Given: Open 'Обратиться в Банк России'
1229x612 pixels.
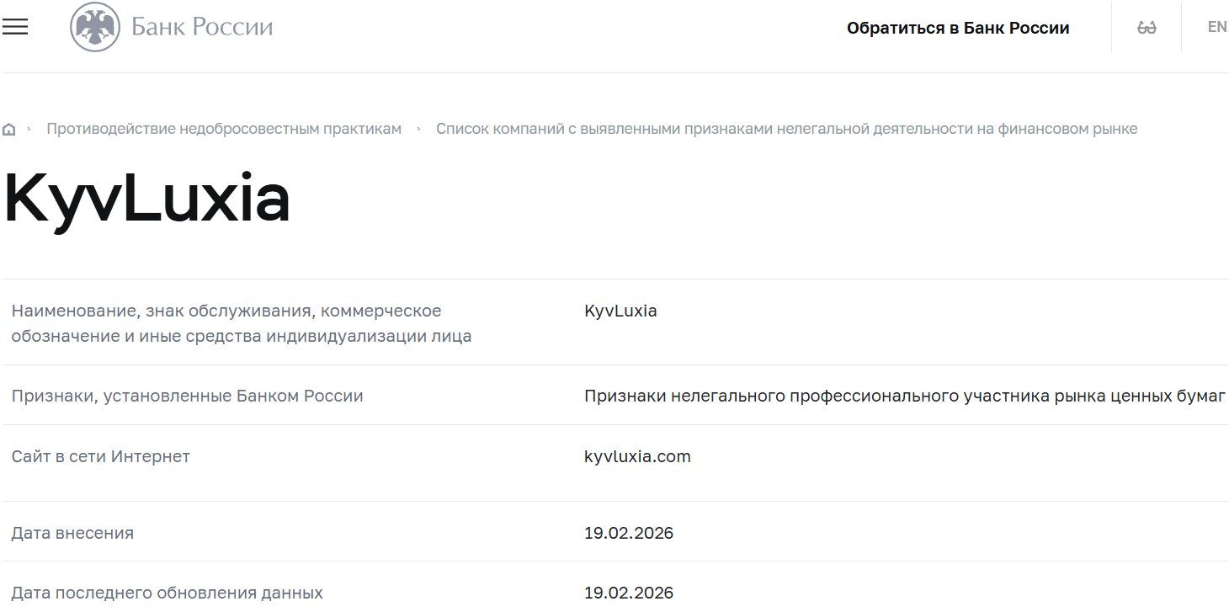Looking at the screenshot, I should point(959,27).
